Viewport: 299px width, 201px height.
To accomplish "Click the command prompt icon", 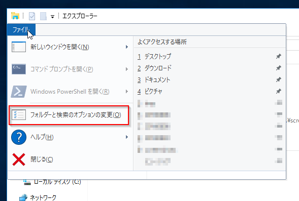I will tap(19, 69).
